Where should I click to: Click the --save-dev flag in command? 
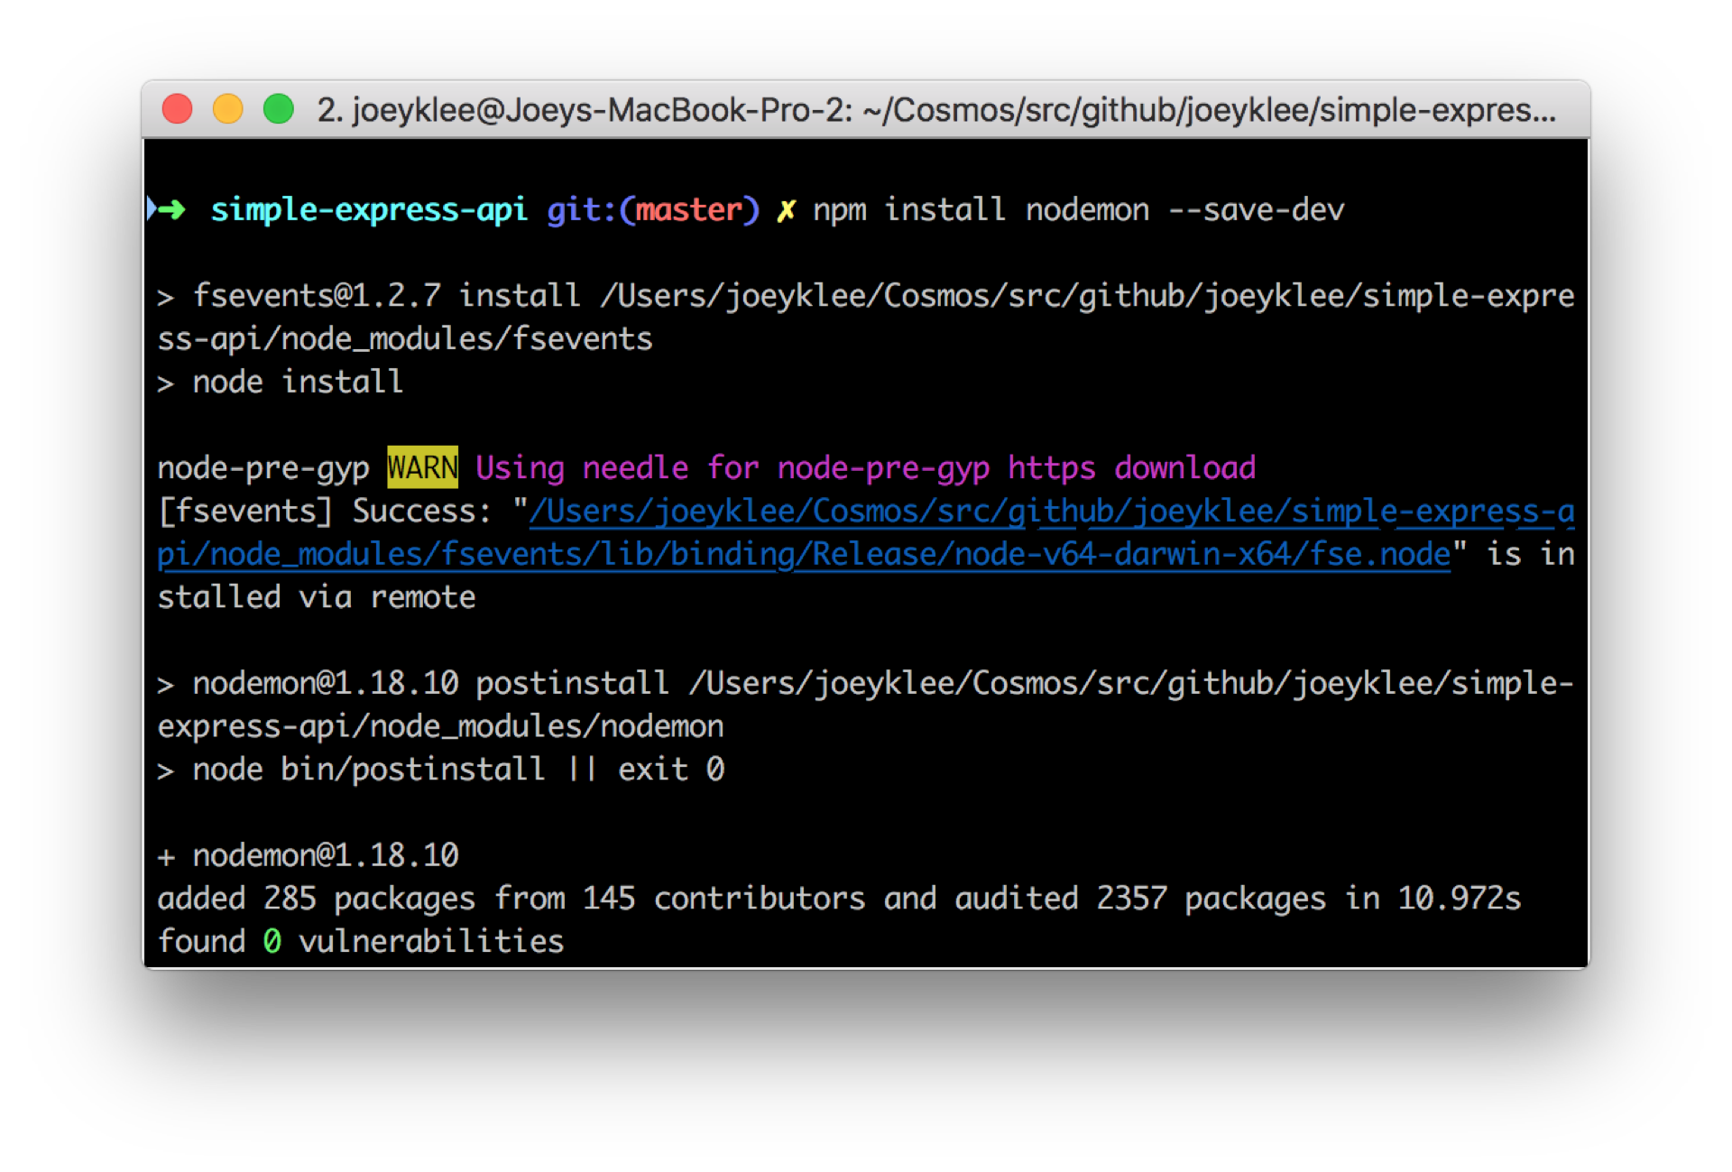pyautogui.click(x=1256, y=209)
